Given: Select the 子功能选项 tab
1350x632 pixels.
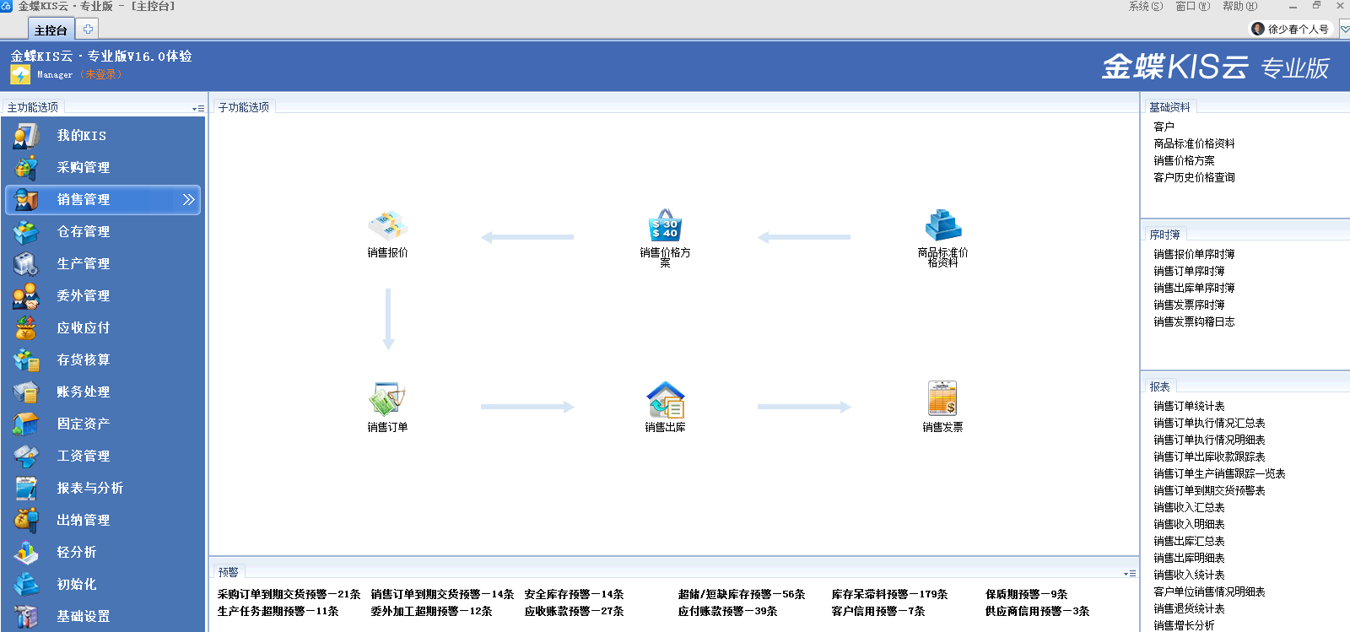Looking at the screenshot, I should pyautogui.click(x=244, y=107).
